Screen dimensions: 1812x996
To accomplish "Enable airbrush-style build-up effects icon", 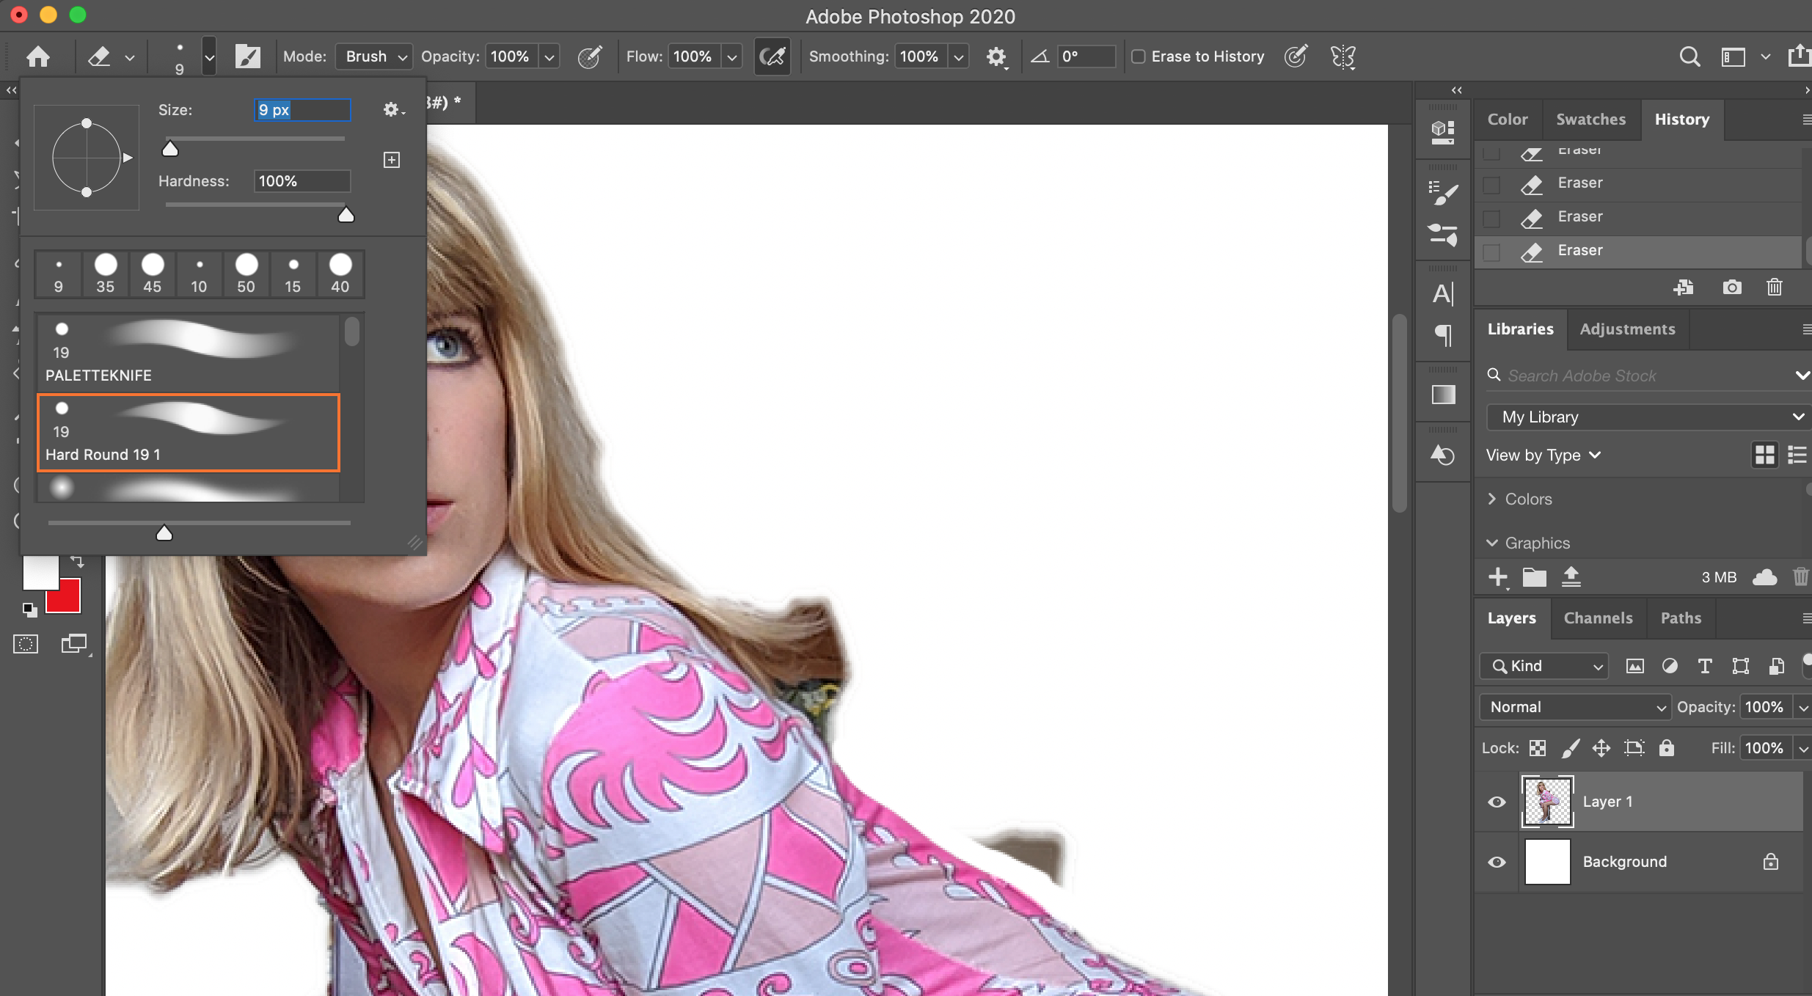I will tap(772, 56).
